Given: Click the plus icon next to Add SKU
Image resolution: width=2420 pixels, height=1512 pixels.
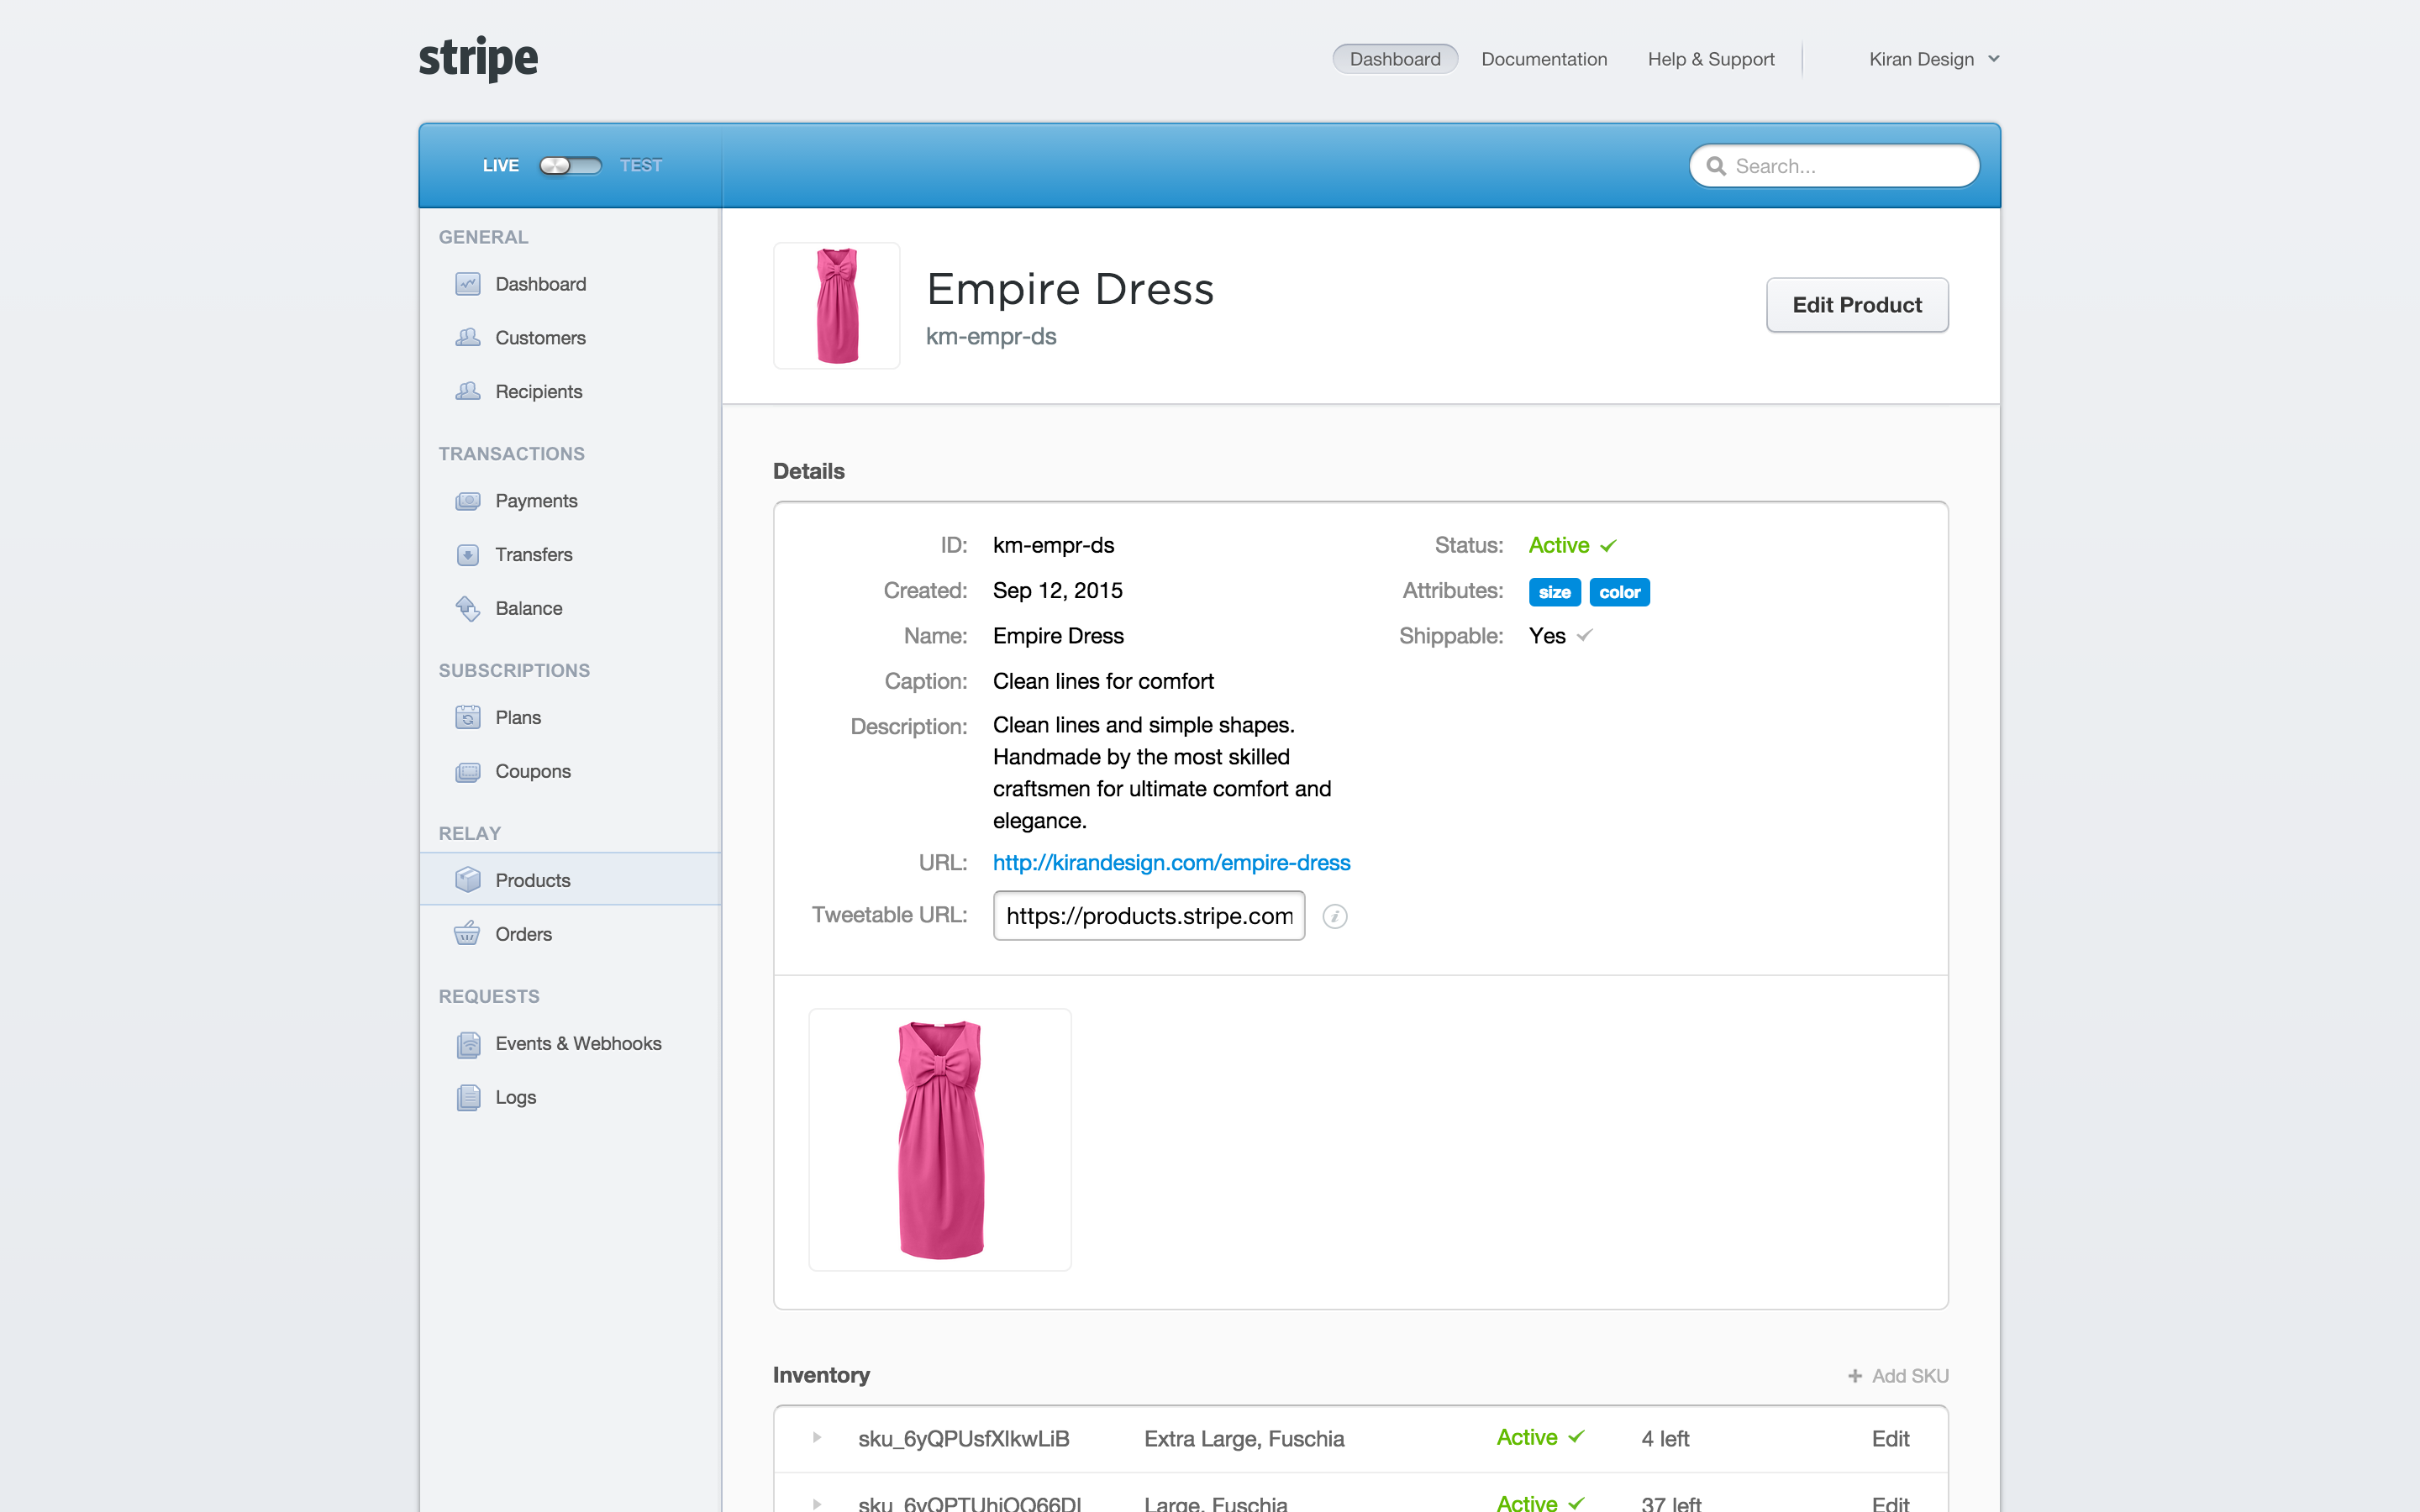Looking at the screenshot, I should 1855,1376.
